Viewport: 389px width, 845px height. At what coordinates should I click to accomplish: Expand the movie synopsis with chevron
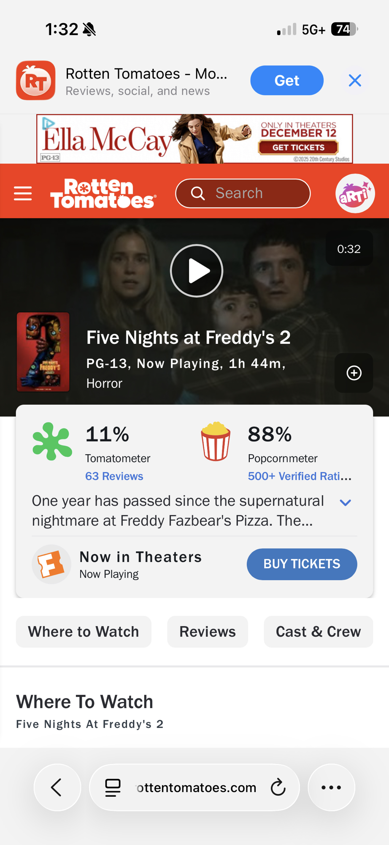(x=345, y=502)
